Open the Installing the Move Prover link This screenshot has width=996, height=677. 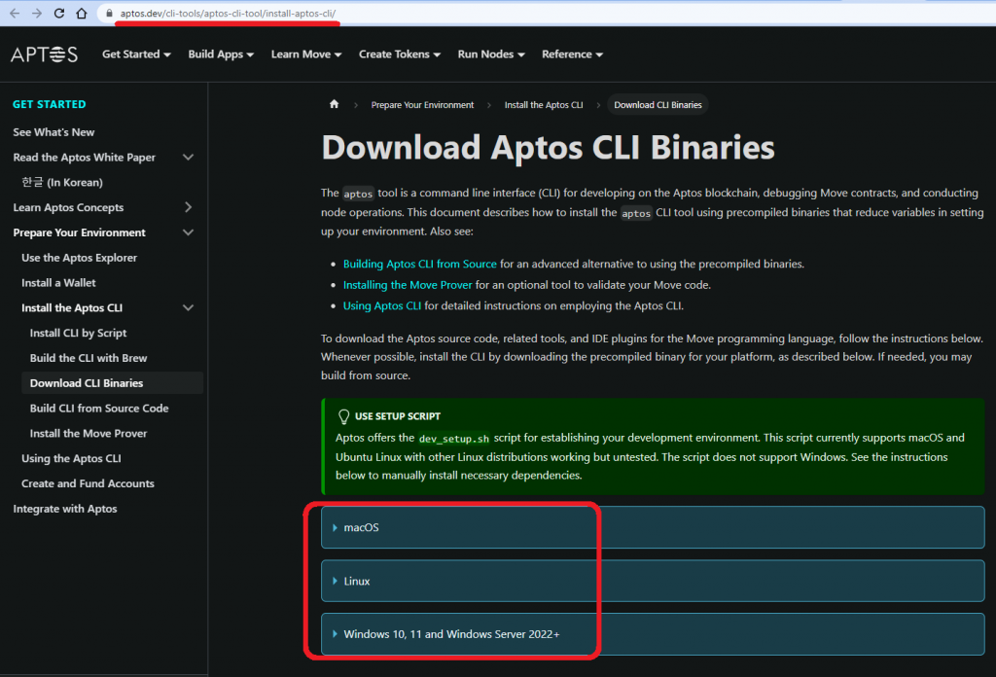pyautogui.click(x=408, y=285)
